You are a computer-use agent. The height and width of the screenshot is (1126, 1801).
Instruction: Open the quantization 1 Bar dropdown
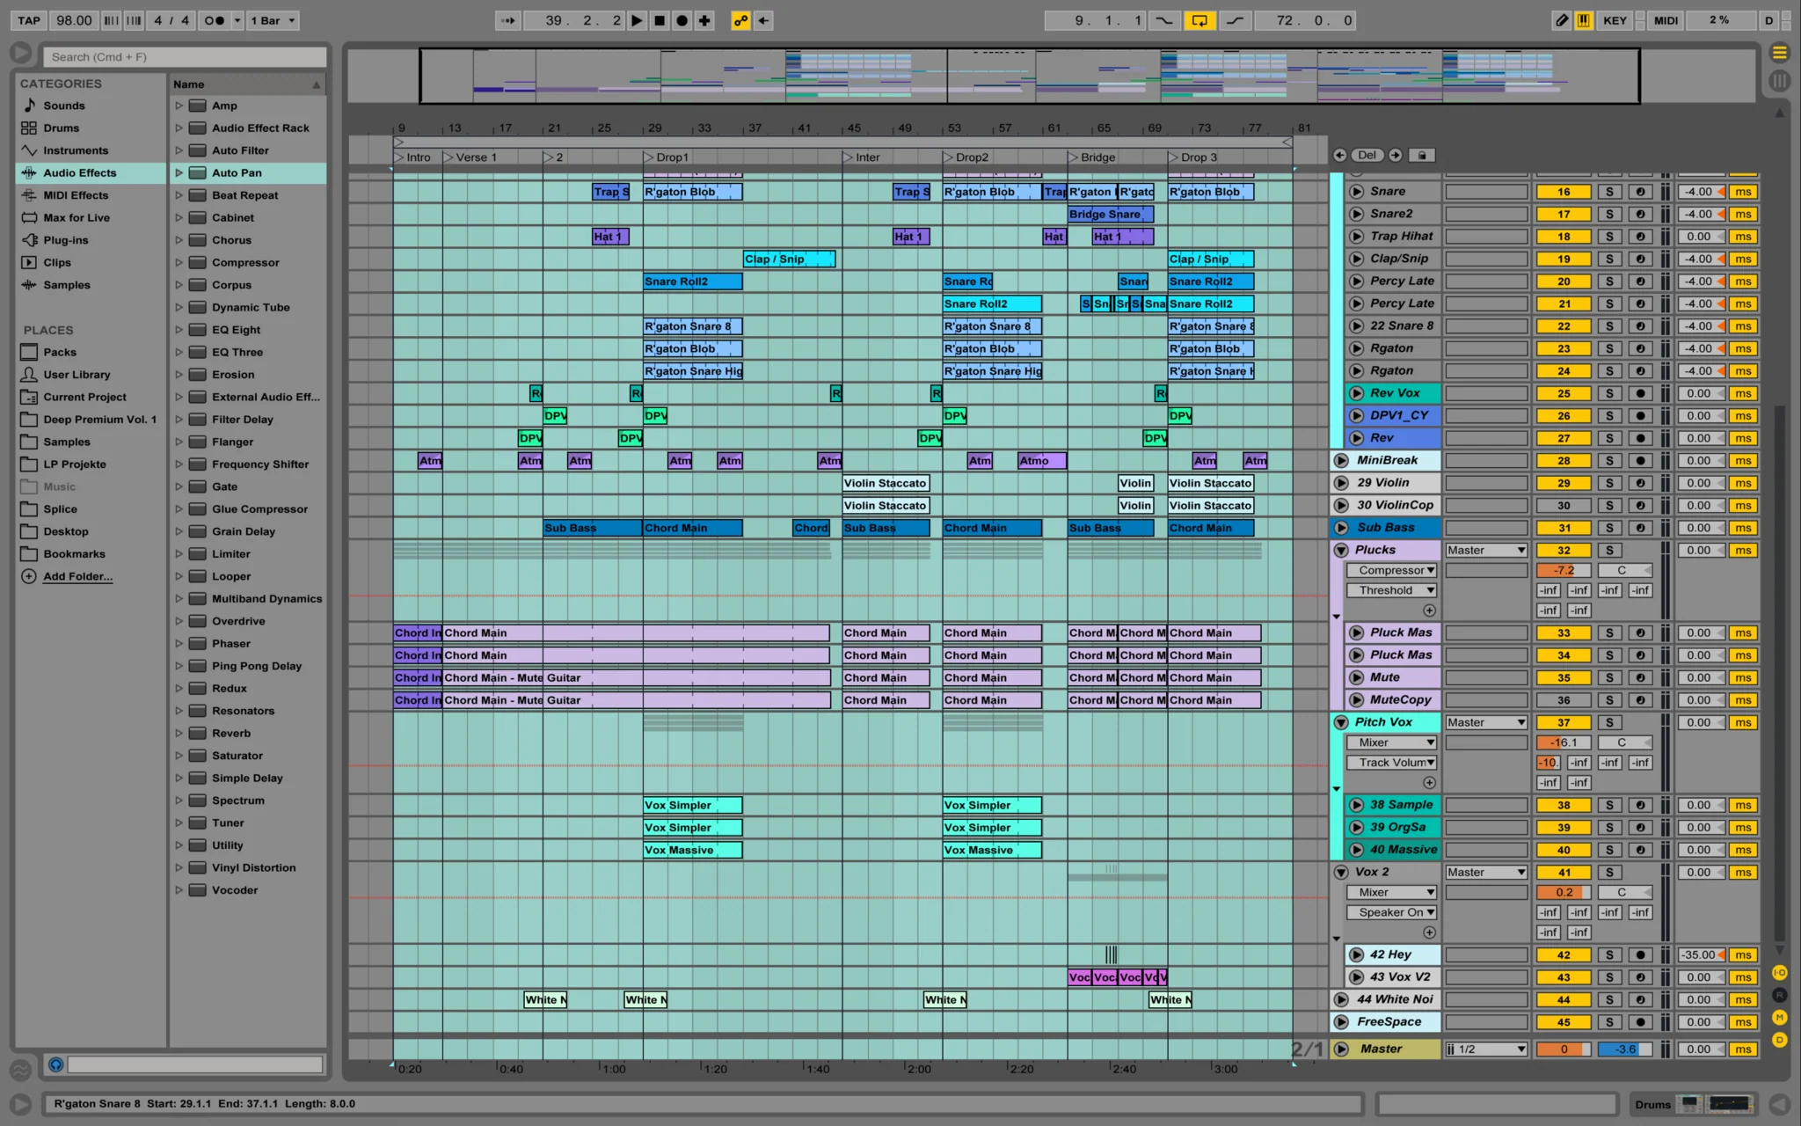pos(273,20)
